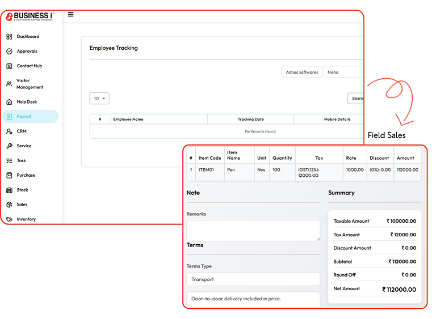
Task: Click into the Remarks text area
Action: 253,231
